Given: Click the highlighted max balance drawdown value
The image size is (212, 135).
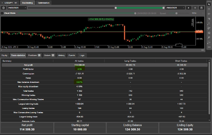Looking at the screenshot, I should pos(79,82).
